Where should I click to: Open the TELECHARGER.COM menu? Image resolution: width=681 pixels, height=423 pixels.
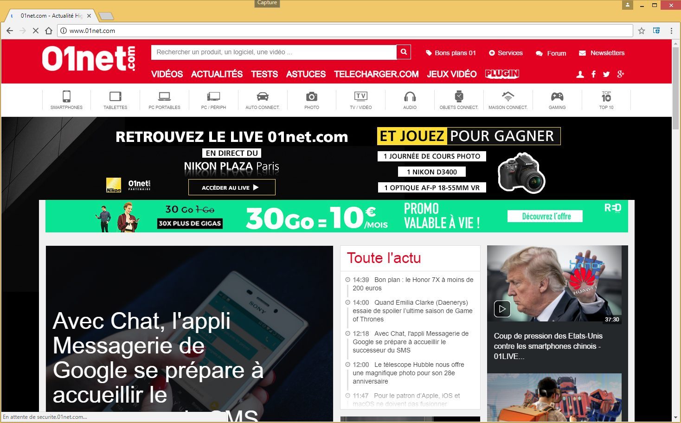376,74
